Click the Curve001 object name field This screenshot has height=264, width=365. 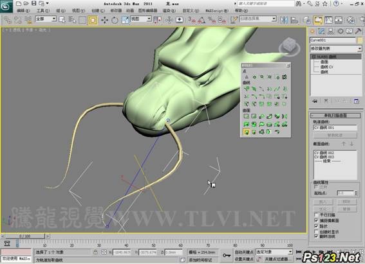point(333,40)
